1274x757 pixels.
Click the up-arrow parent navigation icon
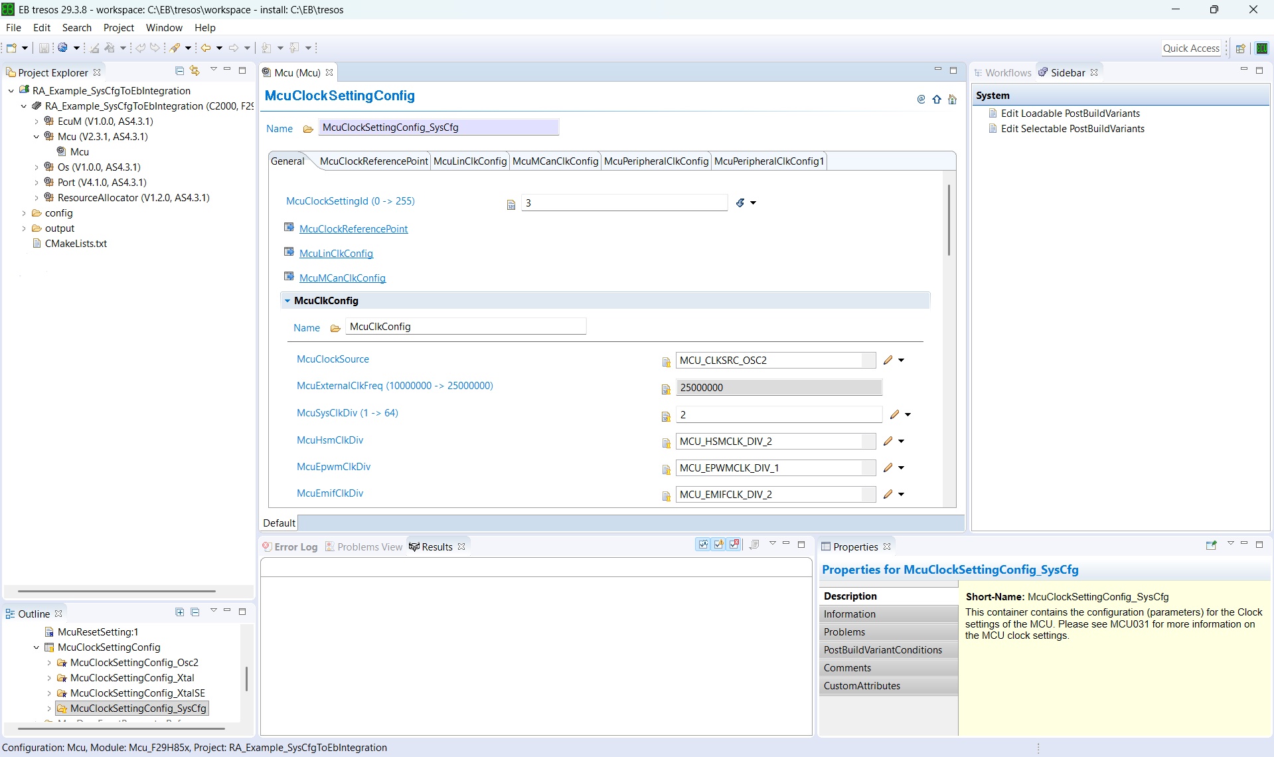[937, 100]
